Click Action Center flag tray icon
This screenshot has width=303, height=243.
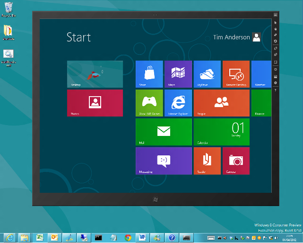pyautogui.click(x=265, y=238)
